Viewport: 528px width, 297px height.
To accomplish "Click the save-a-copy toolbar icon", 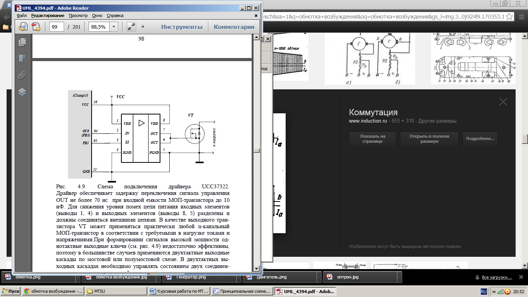I will point(23,27).
